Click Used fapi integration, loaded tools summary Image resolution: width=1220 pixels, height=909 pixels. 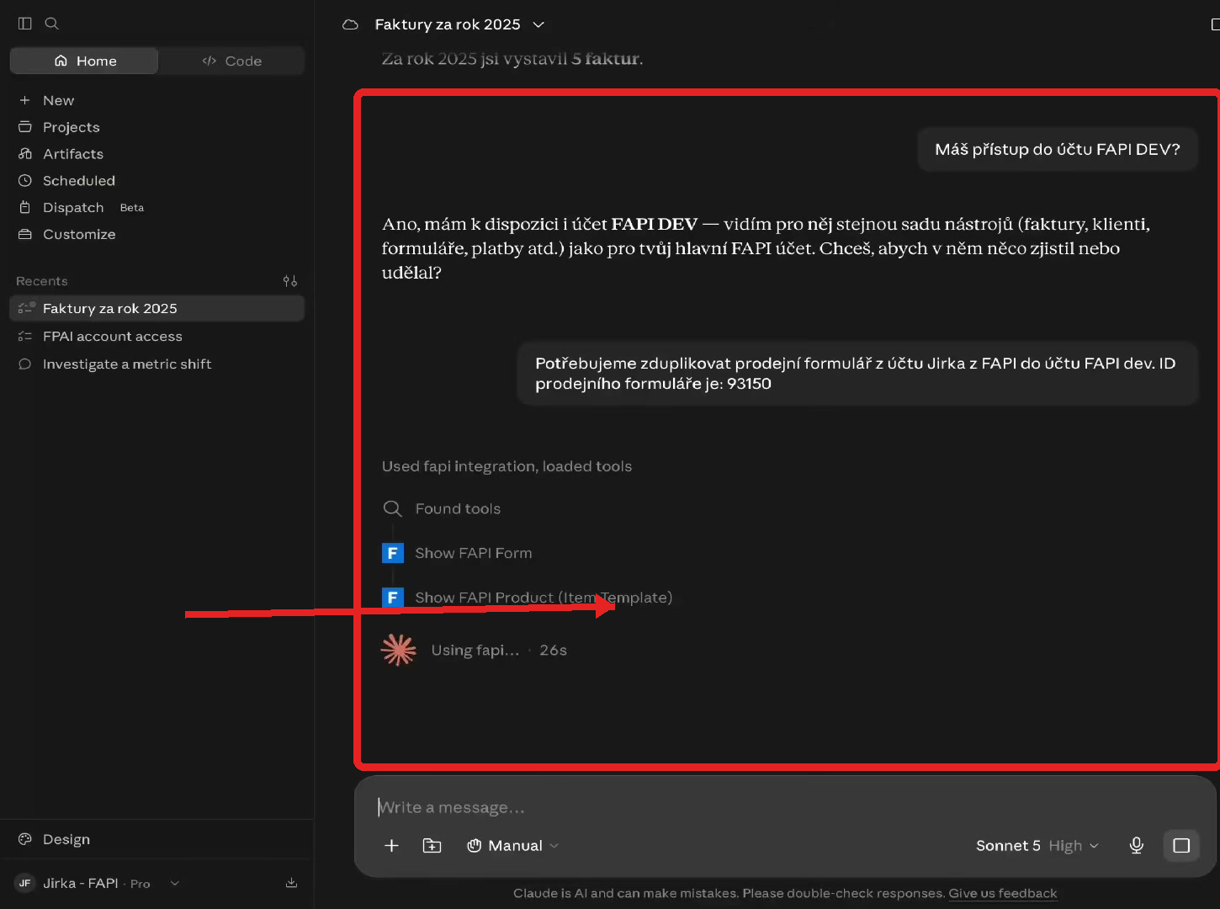click(x=507, y=466)
